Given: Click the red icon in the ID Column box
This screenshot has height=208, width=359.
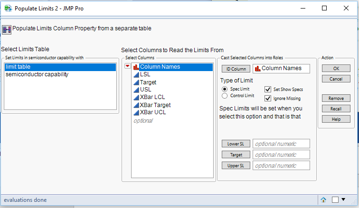Looking at the screenshot, I should [x=257, y=69].
